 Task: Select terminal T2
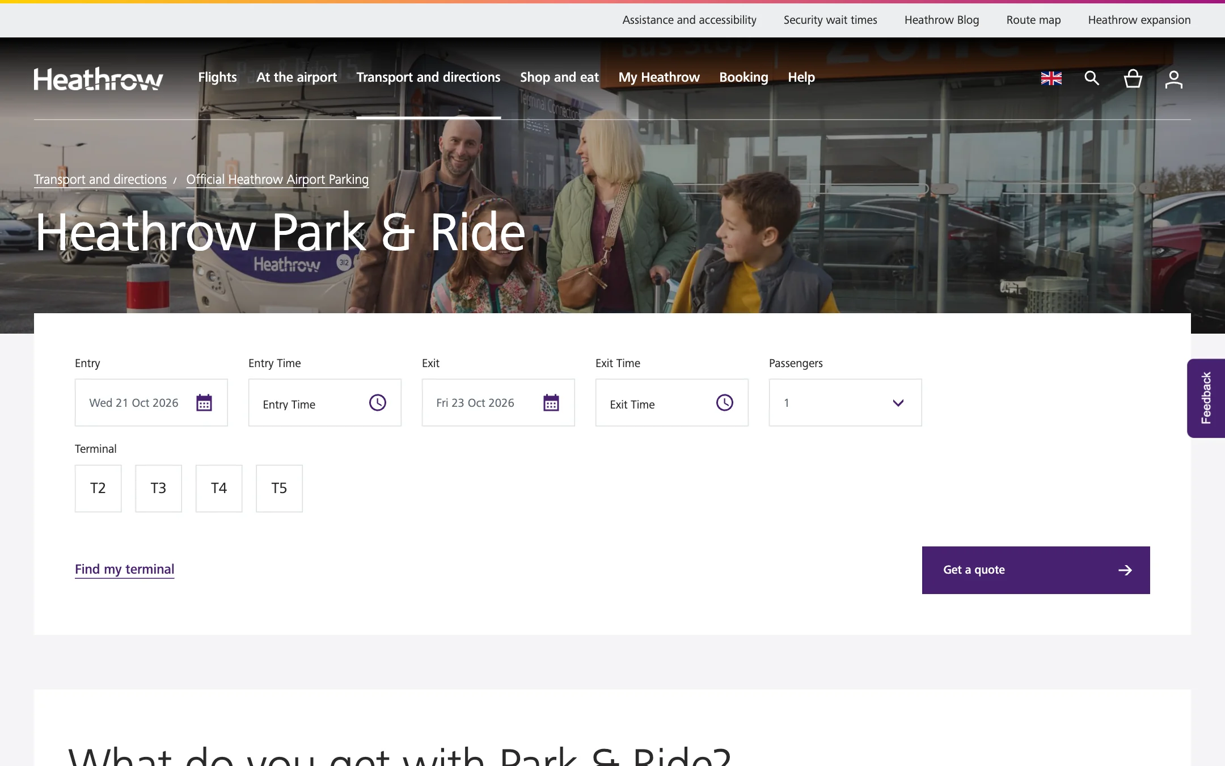(98, 488)
